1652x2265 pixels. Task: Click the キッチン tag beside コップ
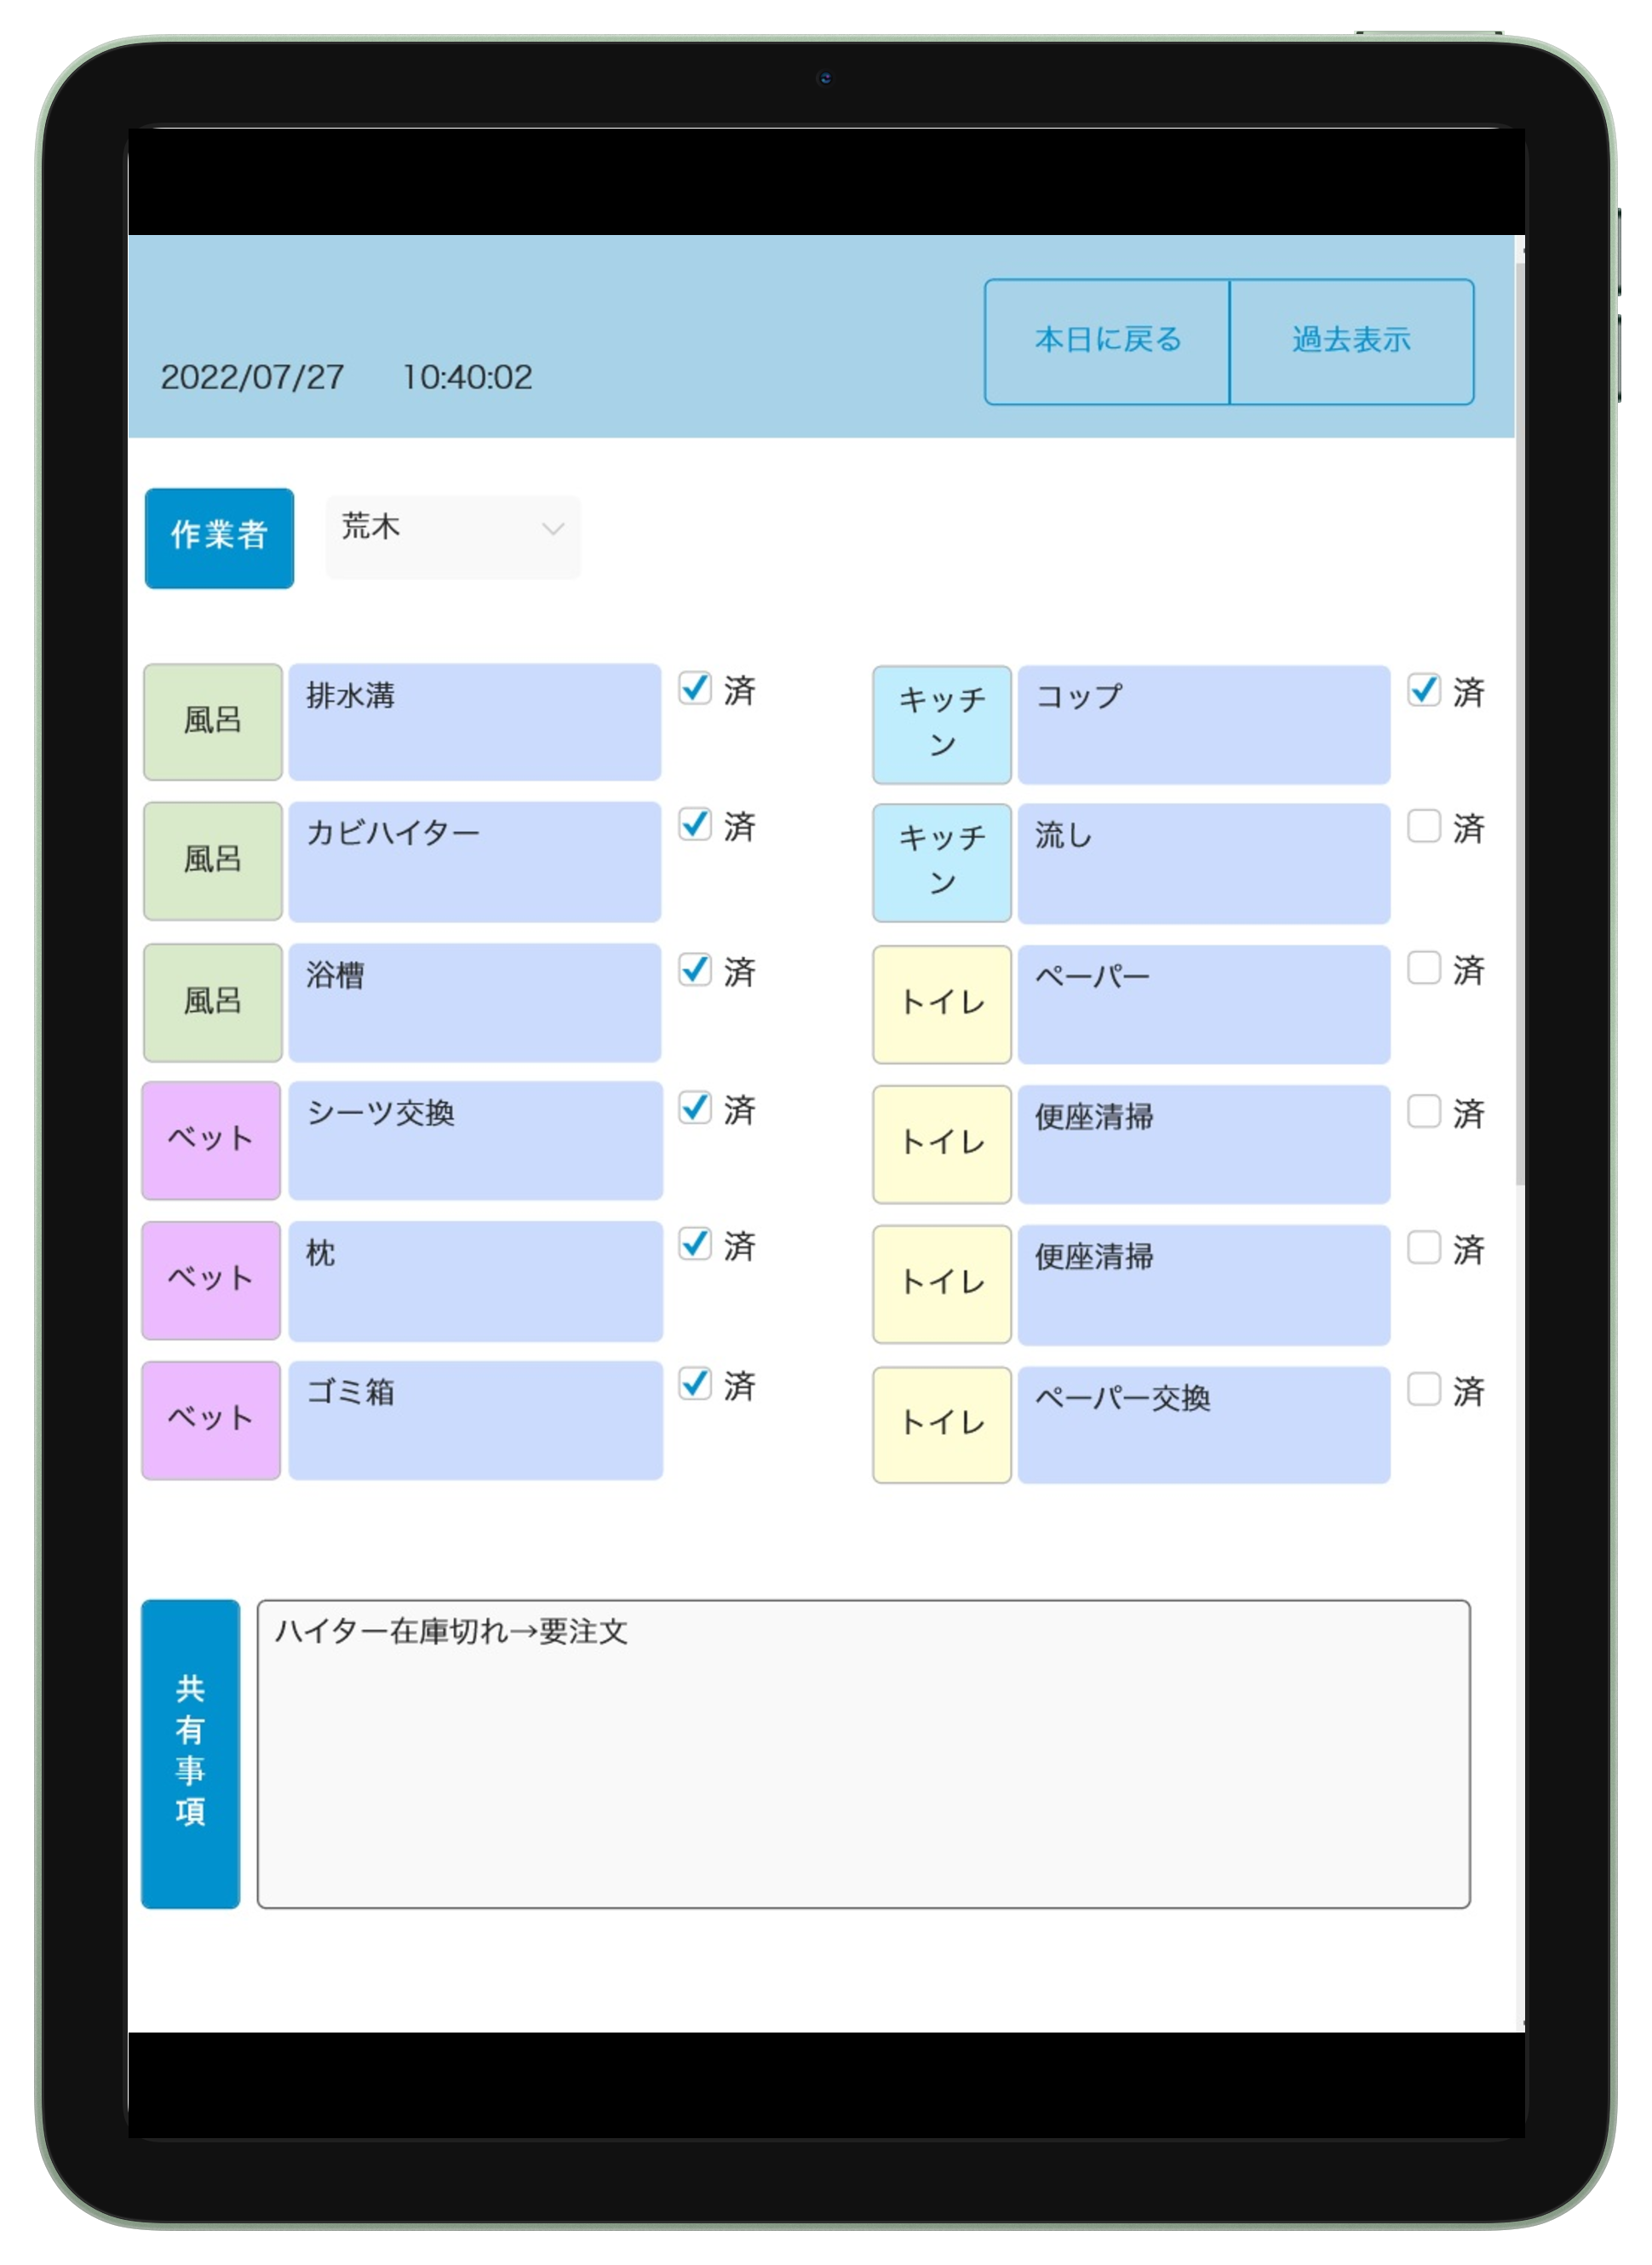point(941,724)
